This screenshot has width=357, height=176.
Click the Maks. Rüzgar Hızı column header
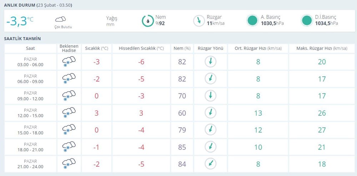tap(322, 48)
